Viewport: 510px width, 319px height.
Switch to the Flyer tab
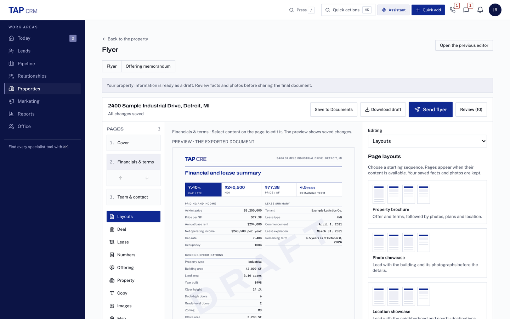pyautogui.click(x=112, y=66)
